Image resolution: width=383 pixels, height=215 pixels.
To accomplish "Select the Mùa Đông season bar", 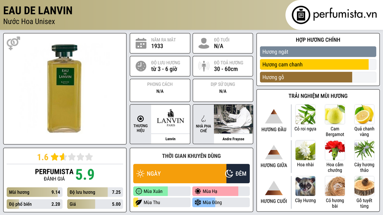I will (221, 202).
